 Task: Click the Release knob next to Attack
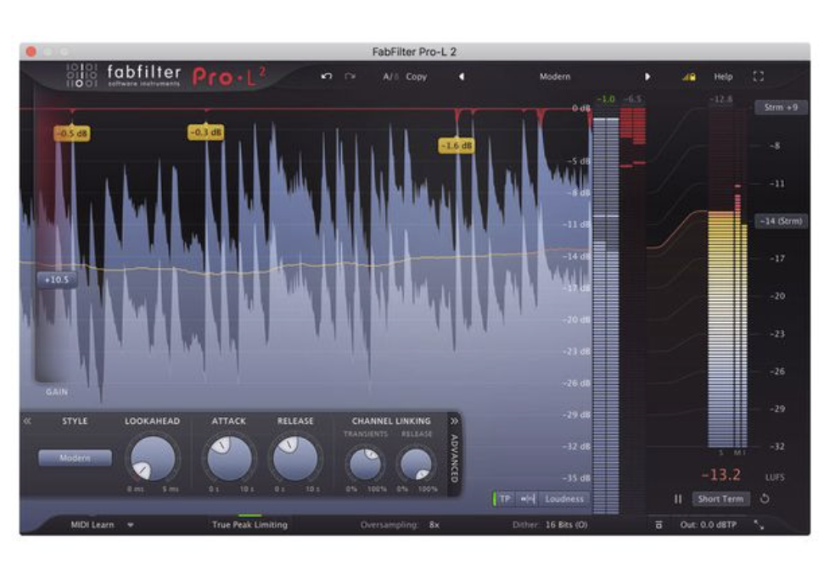pyautogui.click(x=295, y=458)
